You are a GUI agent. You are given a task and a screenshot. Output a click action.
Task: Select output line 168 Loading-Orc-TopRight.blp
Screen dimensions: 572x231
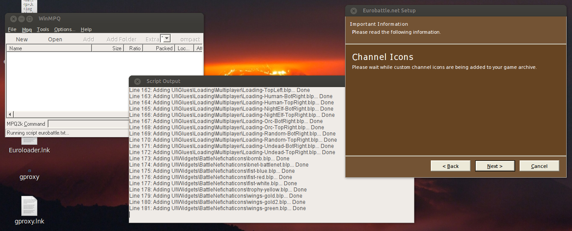(226, 127)
